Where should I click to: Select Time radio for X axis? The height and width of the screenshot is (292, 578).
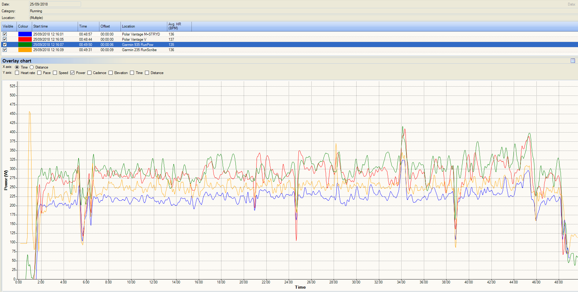(17, 67)
